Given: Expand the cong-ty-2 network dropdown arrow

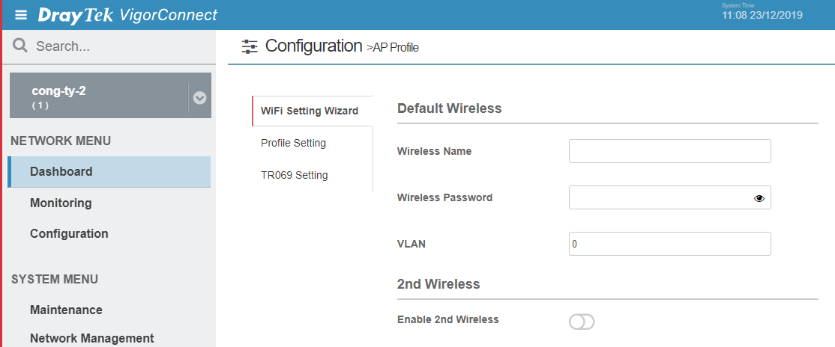Looking at the screenshot, I should [199, 98].
